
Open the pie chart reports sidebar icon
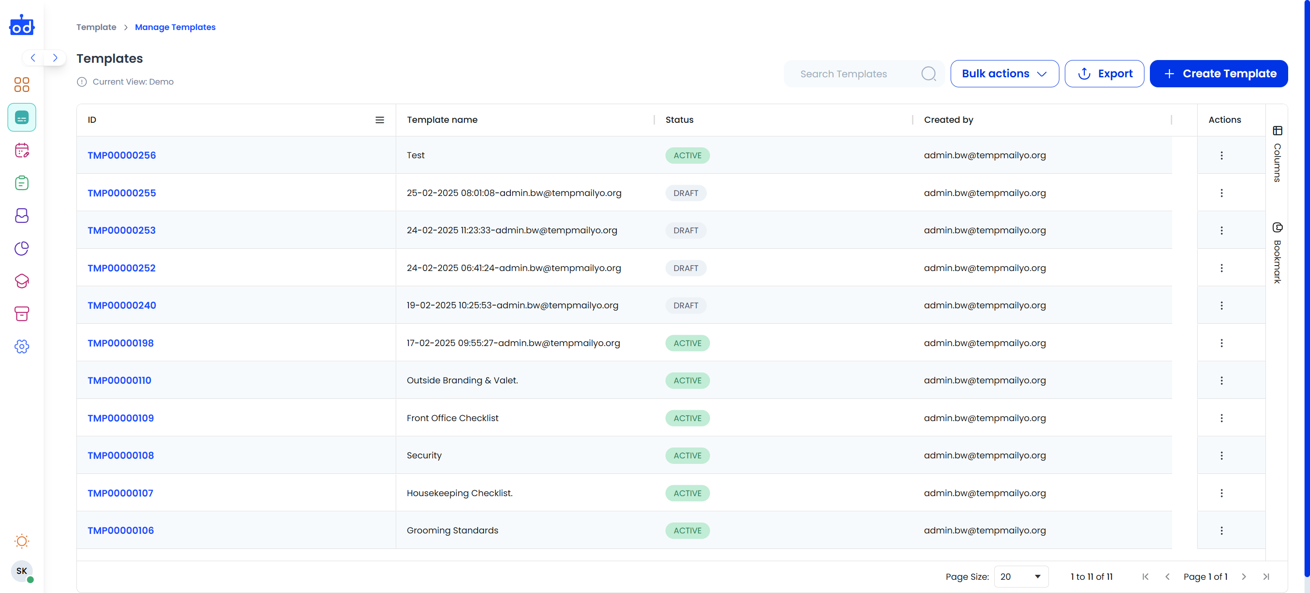[22, 248]
